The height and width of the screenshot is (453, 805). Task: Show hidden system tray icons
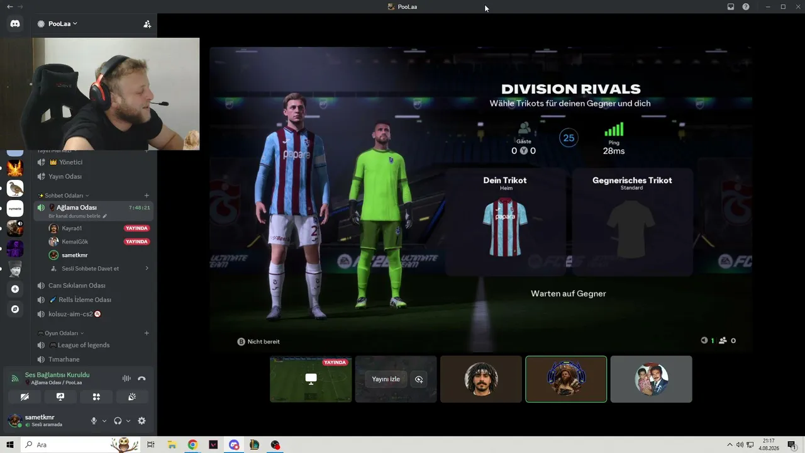pyautogui.click(x=730, y=445)
